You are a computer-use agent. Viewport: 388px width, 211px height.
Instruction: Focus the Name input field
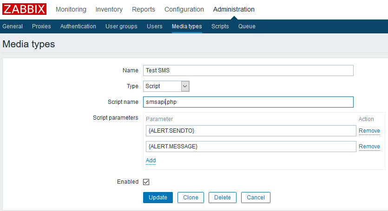point(248,70)
